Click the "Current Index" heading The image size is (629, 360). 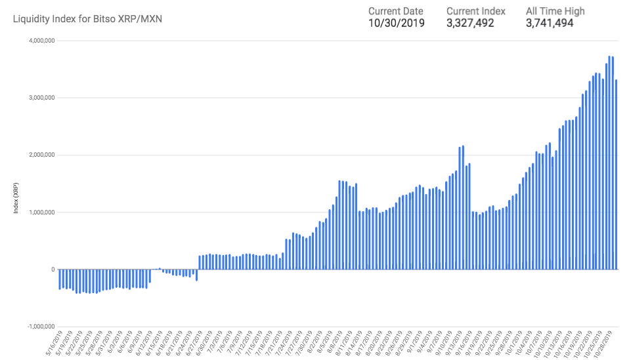pyautogui.click(x=476, y=11)
